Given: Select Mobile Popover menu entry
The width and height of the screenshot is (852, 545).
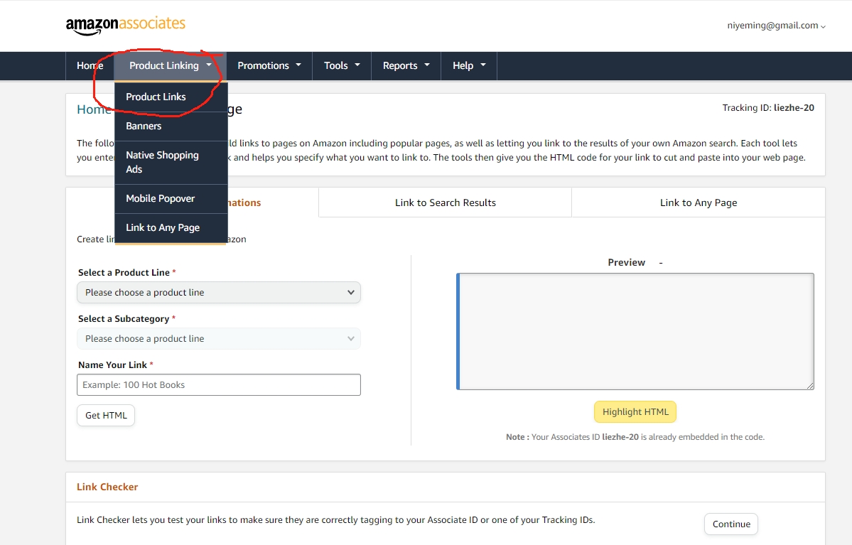Looking at the screenshot, I should click(x=171, y=199).
